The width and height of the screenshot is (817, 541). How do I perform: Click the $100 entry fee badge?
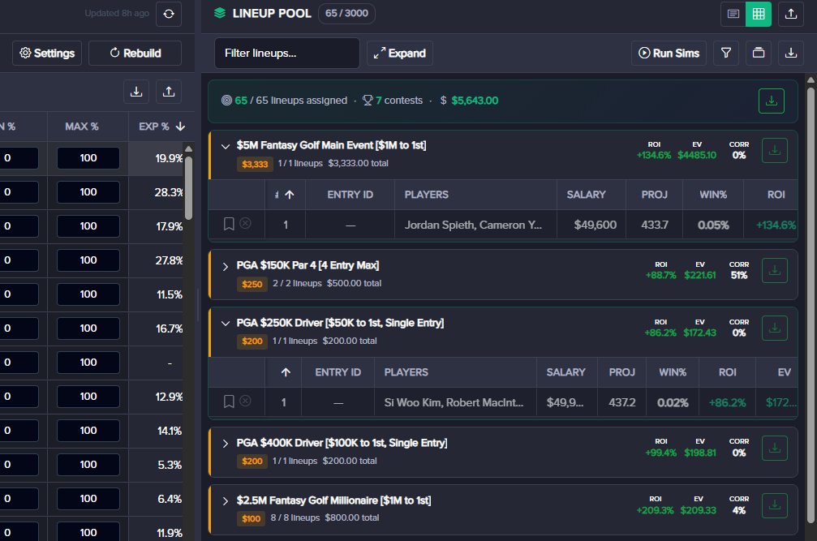pyautogui.click(x=252, y=518)
